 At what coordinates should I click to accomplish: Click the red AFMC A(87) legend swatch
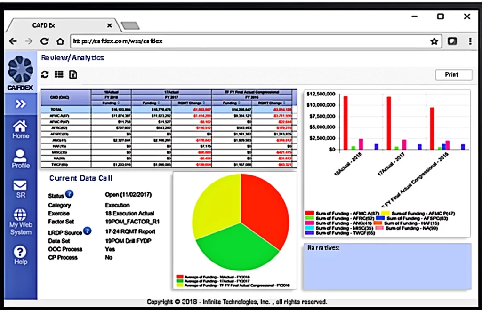coord(309,214)
